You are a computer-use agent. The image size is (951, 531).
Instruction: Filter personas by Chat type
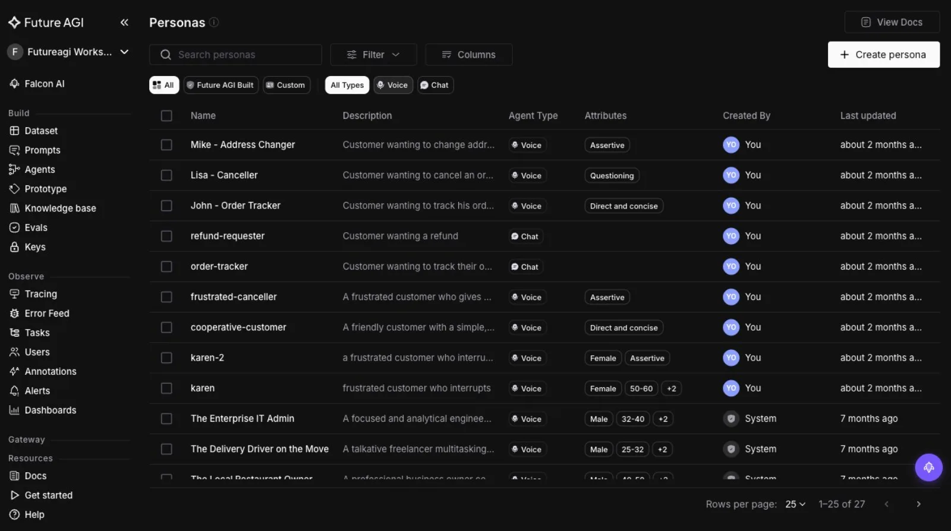click(x=435, y=85)
